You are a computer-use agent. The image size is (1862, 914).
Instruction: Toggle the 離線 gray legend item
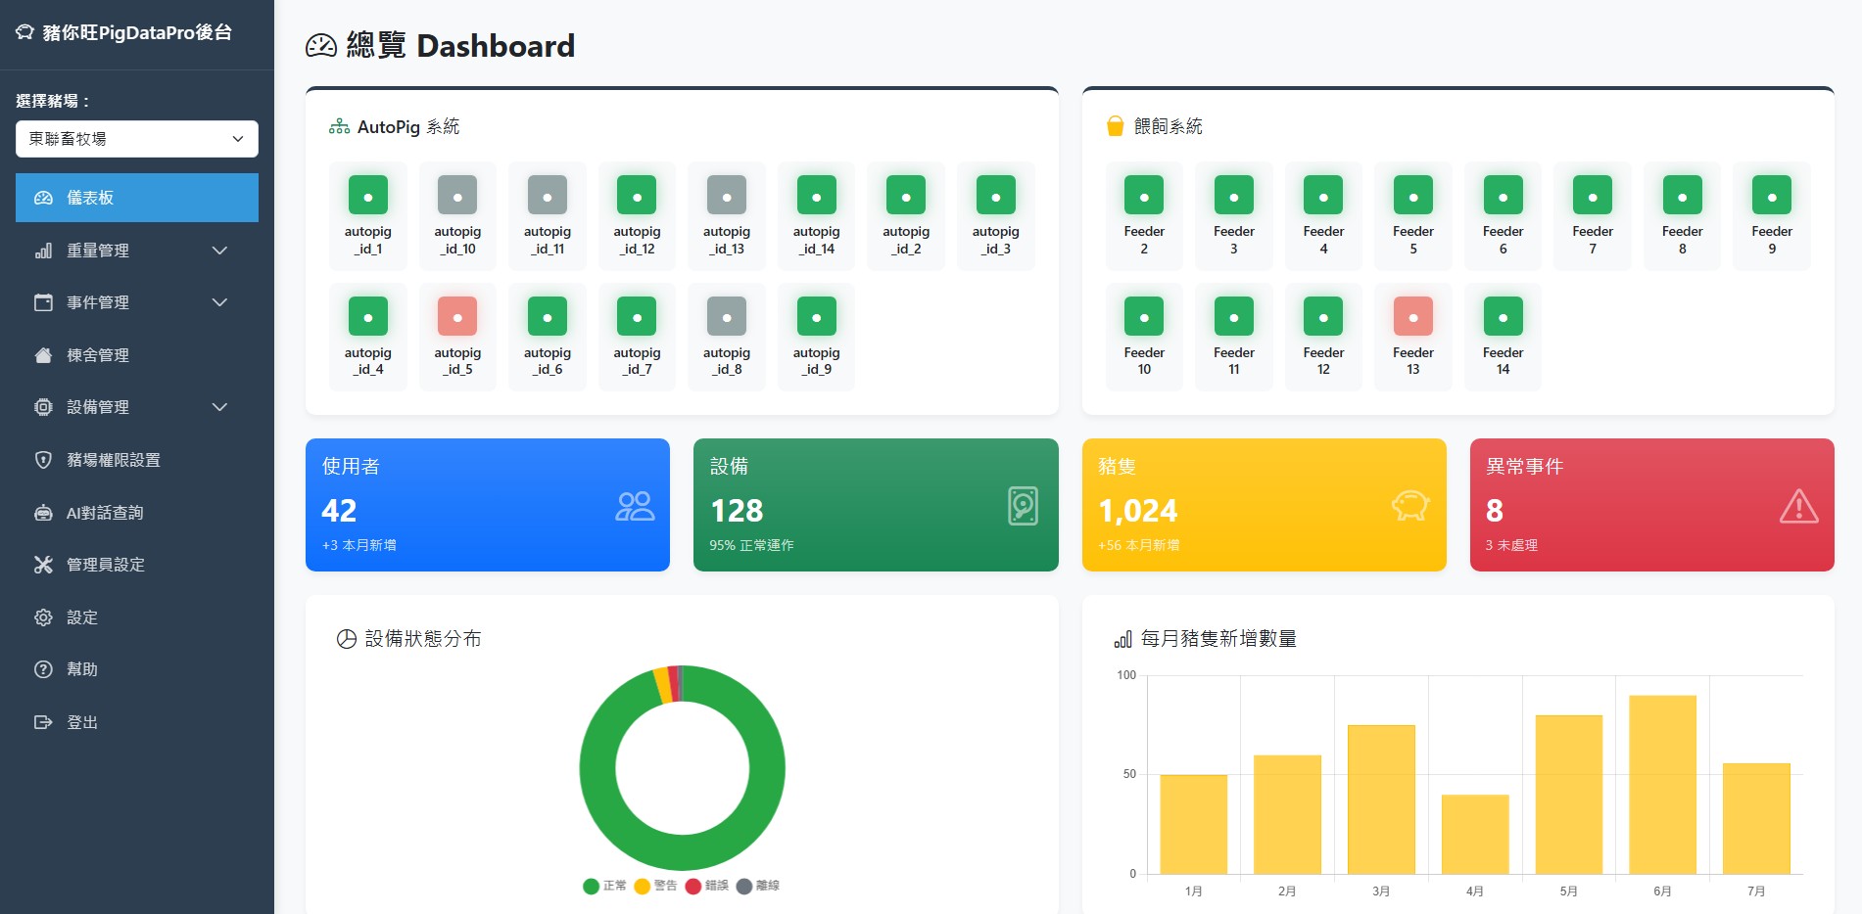tap(757, 886)
